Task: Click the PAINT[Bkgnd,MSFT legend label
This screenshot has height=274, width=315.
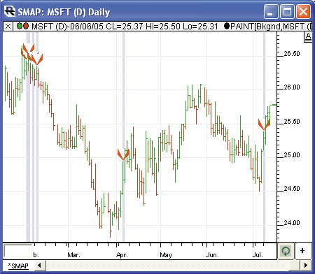Action: (x=271, y=27)
